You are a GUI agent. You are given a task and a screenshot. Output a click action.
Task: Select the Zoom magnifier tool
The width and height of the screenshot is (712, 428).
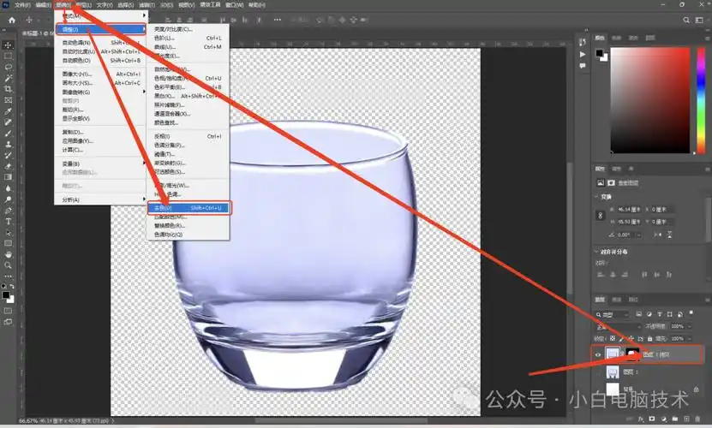tap(9, 265)
